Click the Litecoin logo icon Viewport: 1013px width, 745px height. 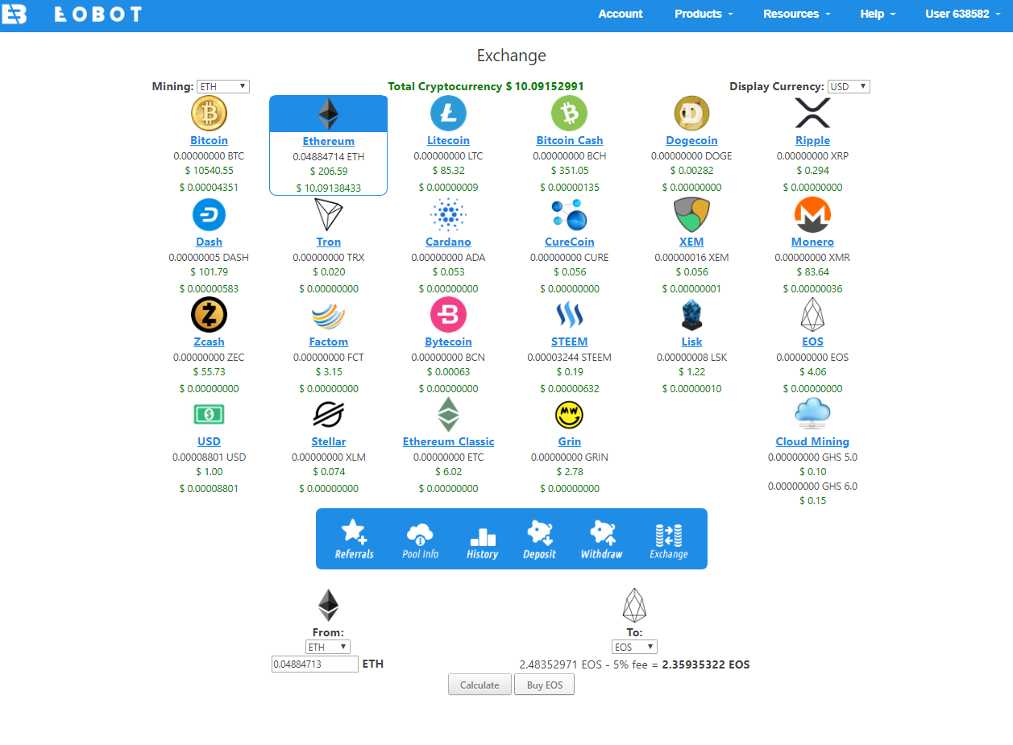click(448, 114)
